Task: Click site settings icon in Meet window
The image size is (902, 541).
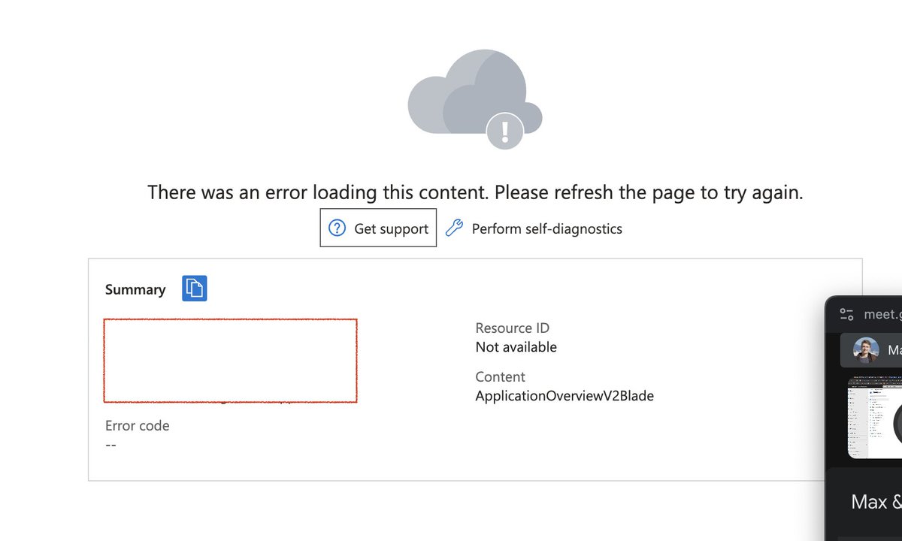Action: [847, 314]
